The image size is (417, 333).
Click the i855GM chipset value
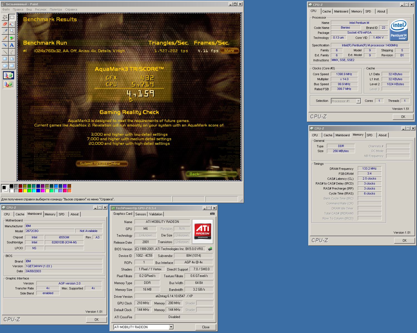tap(64, 237)
